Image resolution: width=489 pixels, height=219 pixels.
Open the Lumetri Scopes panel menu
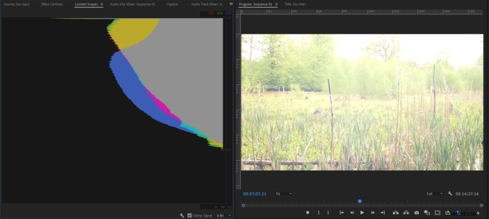(x=102, y=4)
